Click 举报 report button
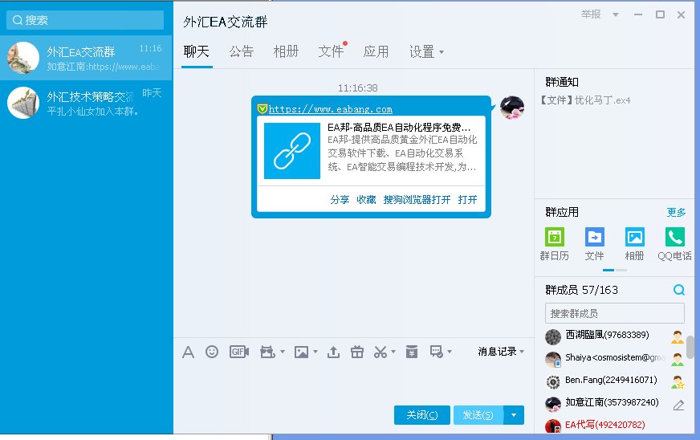The height and width of the screenshot is (440, 700). 591,14
